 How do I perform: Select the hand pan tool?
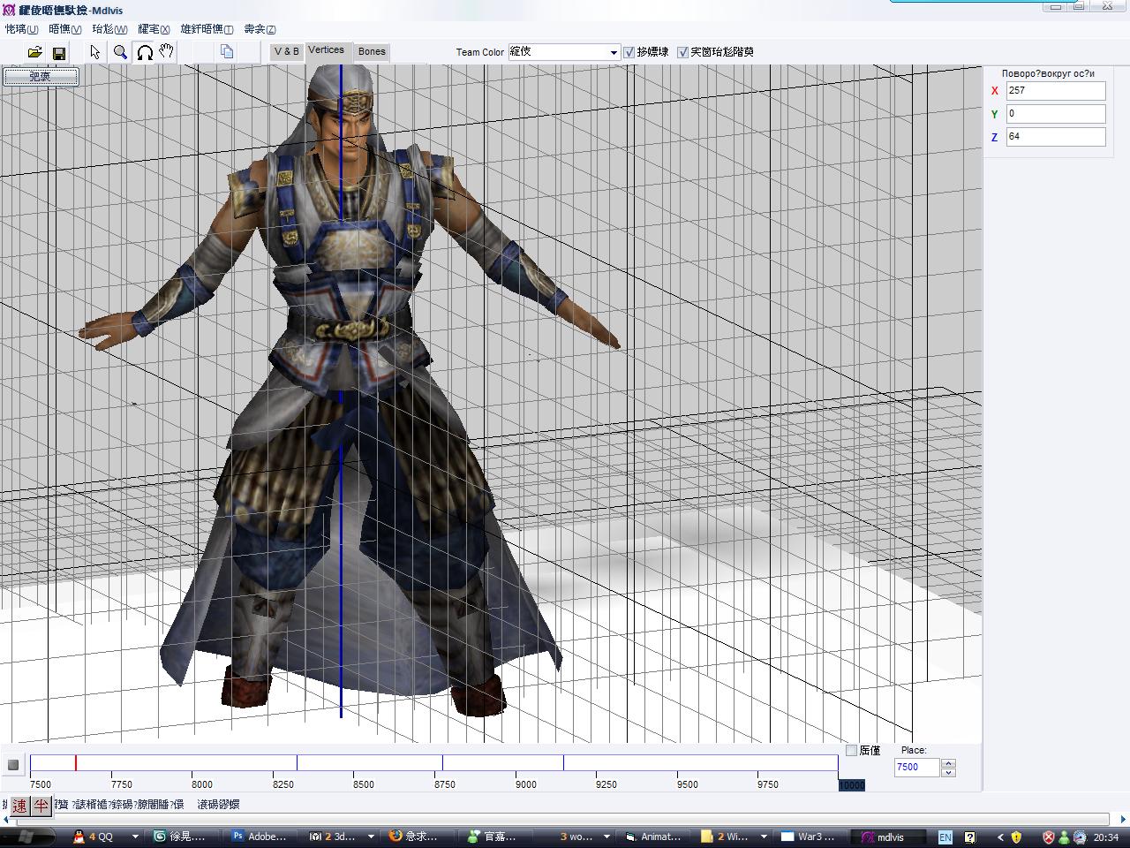(166, 52)
